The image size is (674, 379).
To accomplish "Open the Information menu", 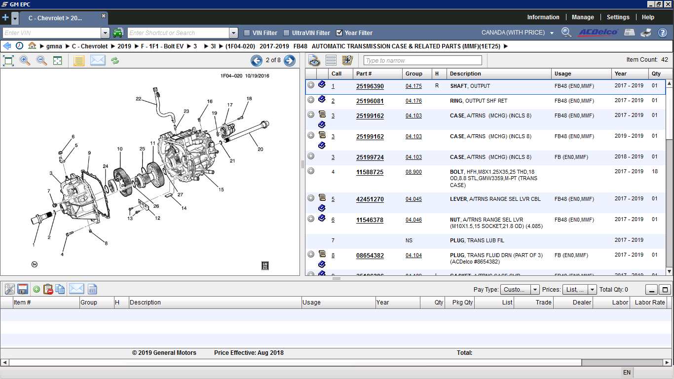I will point(543,17).
